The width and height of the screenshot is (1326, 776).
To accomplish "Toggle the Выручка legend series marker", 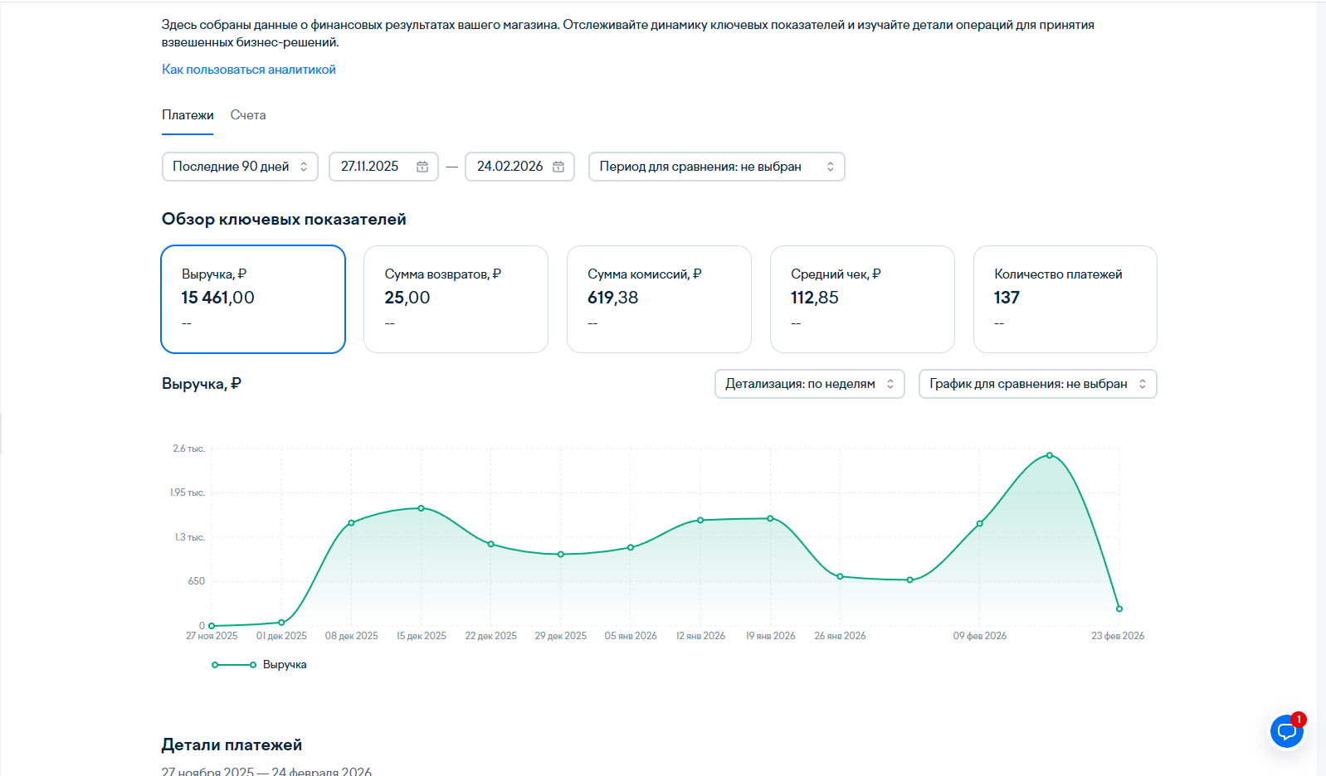I will coord(234,665).
